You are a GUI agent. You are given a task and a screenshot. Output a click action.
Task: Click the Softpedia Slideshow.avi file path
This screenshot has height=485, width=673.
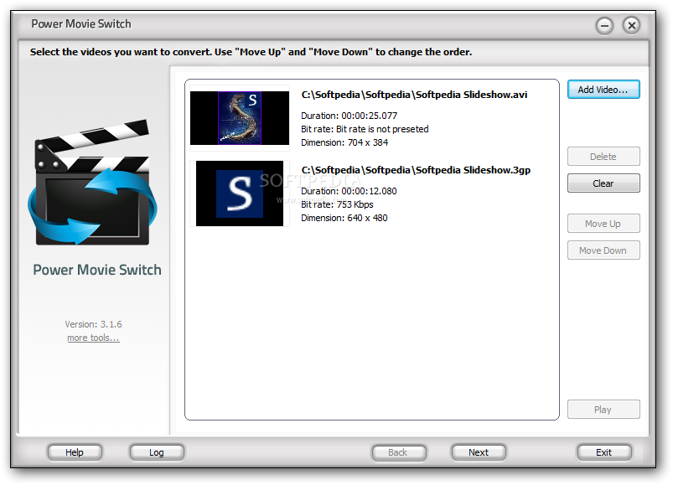[414, 95]
